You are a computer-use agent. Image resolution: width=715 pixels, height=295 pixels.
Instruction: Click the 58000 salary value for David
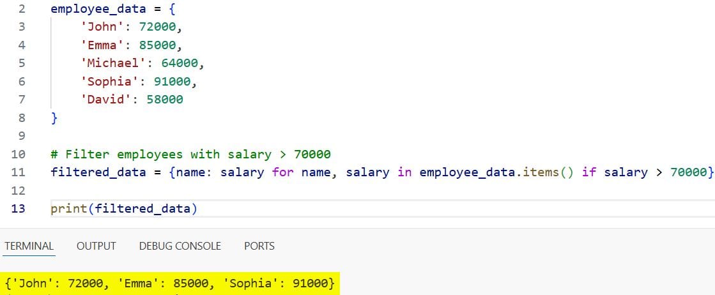164,100
